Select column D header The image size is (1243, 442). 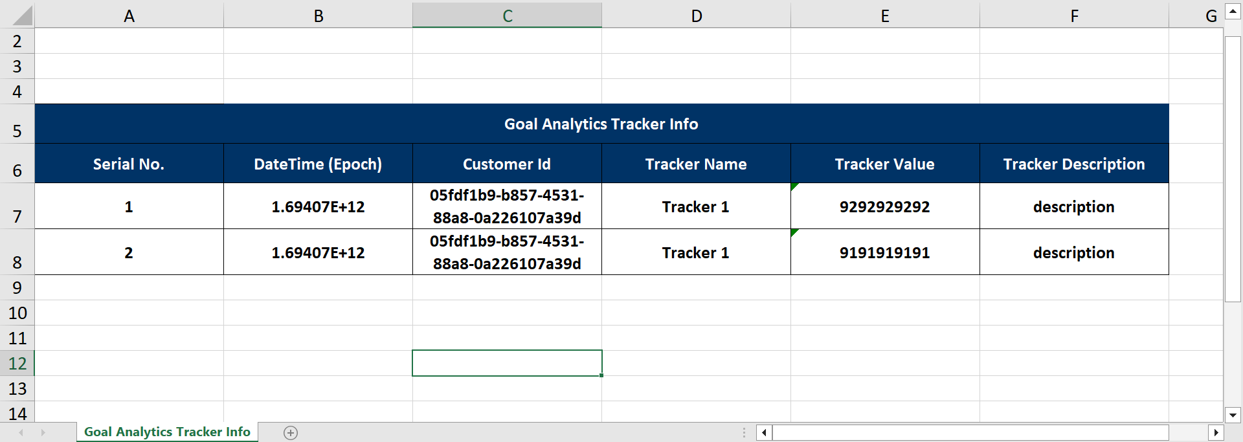697,16
